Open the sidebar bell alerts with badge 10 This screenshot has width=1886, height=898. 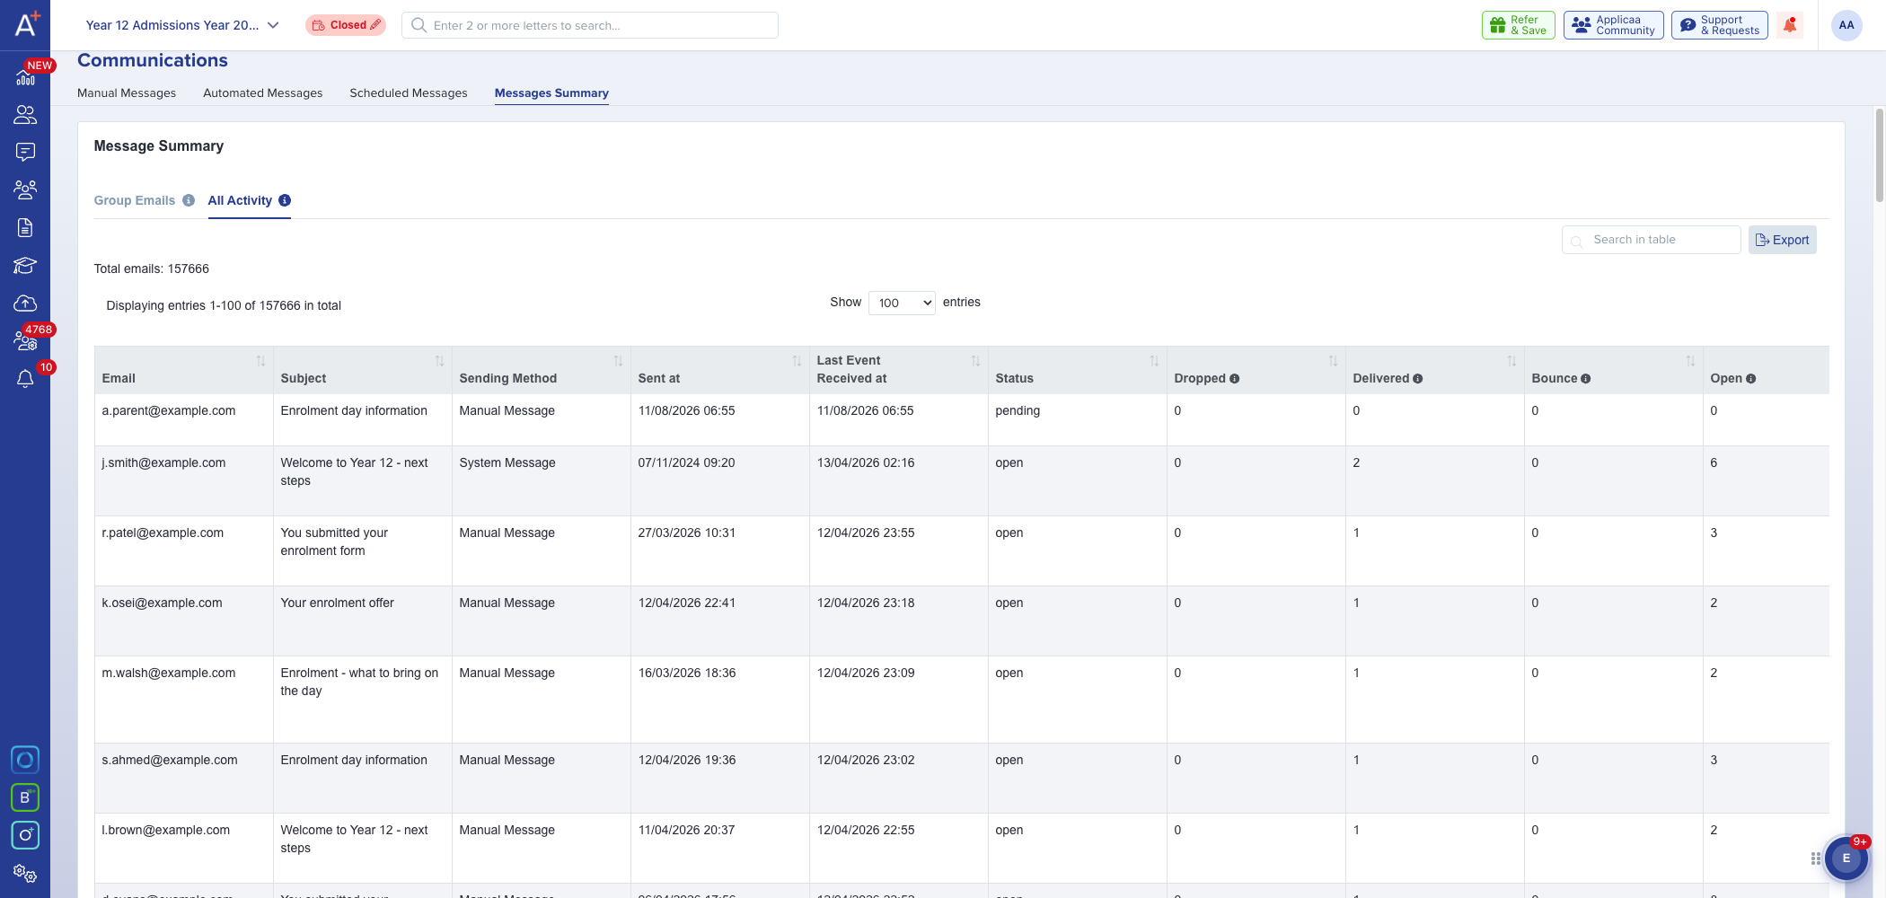pyautogui.click(x=25, y=379)
